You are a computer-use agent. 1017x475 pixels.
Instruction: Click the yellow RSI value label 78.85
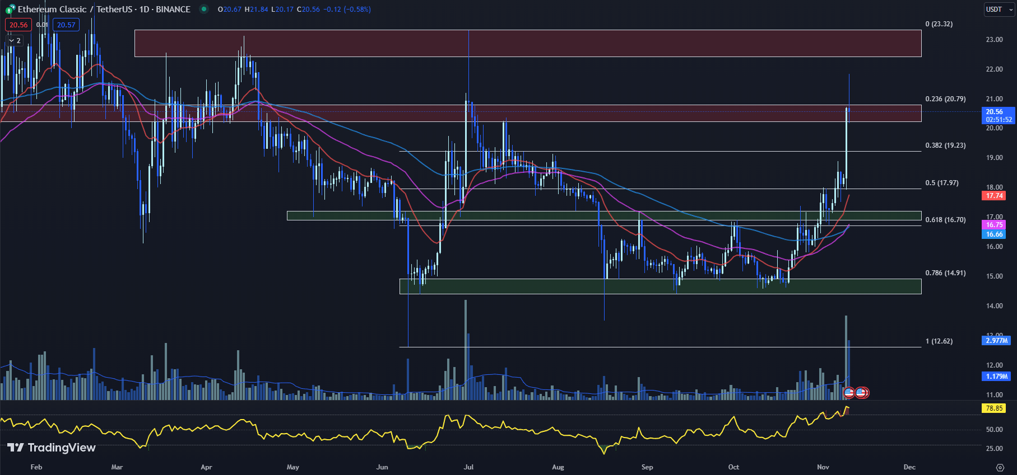pos(994,408)
